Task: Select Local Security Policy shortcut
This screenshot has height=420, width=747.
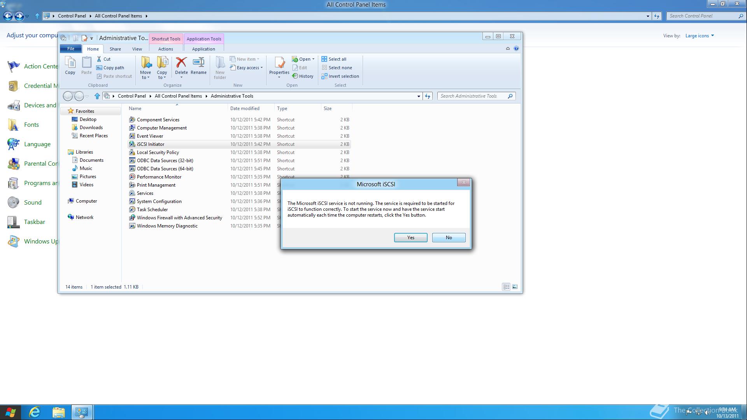Action: pos(158,152)
